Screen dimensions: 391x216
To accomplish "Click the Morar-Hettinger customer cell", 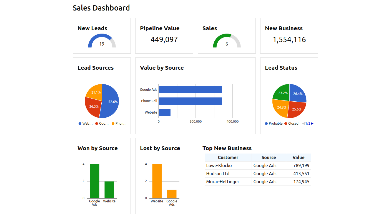I will [222, 182].
